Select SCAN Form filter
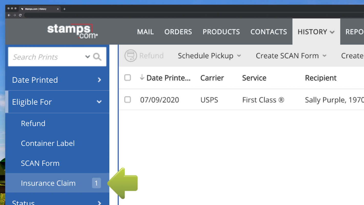 coord(40,163)
